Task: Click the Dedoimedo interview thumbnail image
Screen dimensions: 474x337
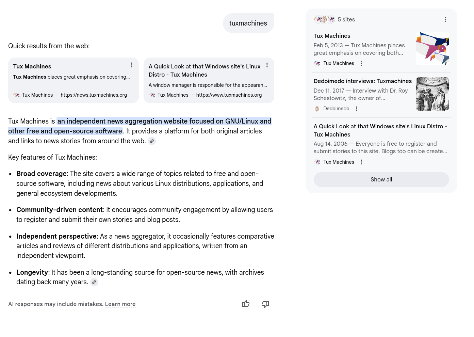Action: [x=432, y=94]
